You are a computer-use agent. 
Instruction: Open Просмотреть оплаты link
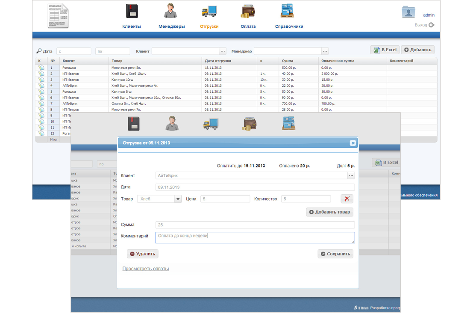[x=146, y=269]
